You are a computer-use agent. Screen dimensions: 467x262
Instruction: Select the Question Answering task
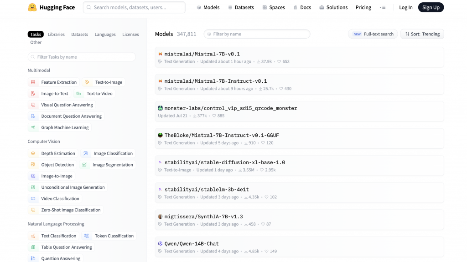(x=55, y=258)
